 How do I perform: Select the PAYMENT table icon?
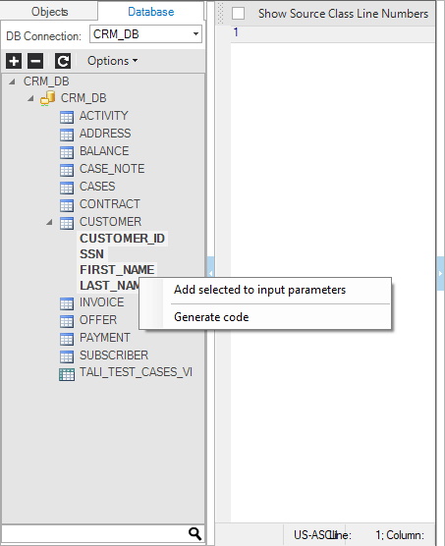click(x=67, y=339)
